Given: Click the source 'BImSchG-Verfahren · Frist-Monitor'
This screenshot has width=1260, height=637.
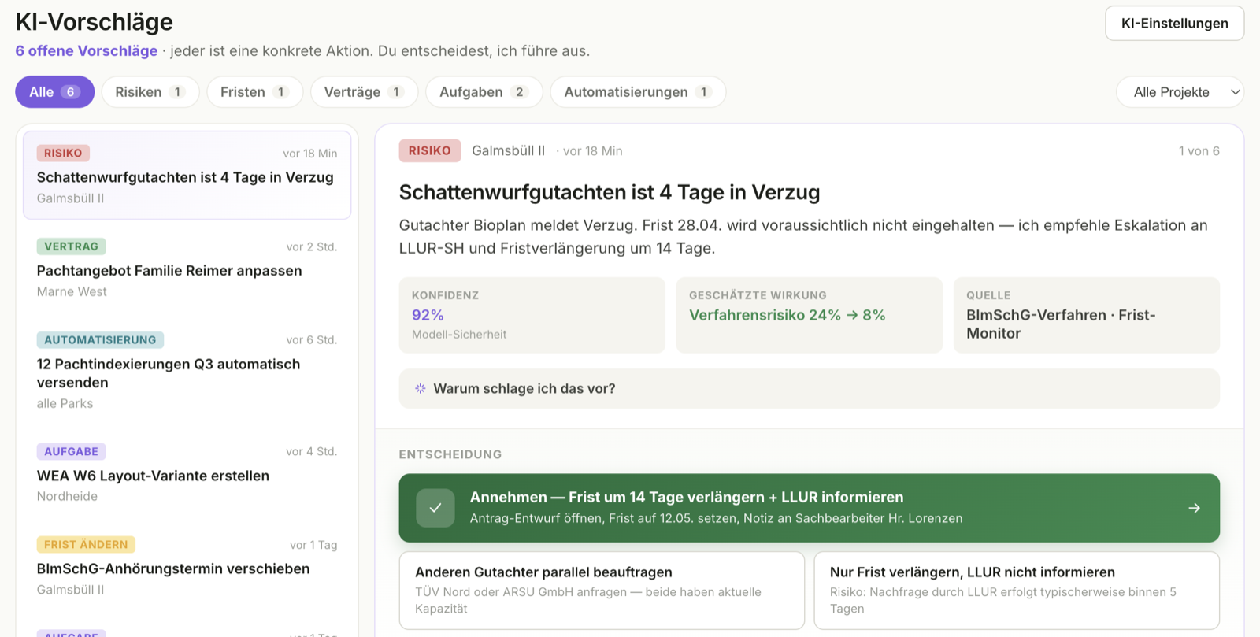Looking at the screenshot, I should tap(1061, 324).
